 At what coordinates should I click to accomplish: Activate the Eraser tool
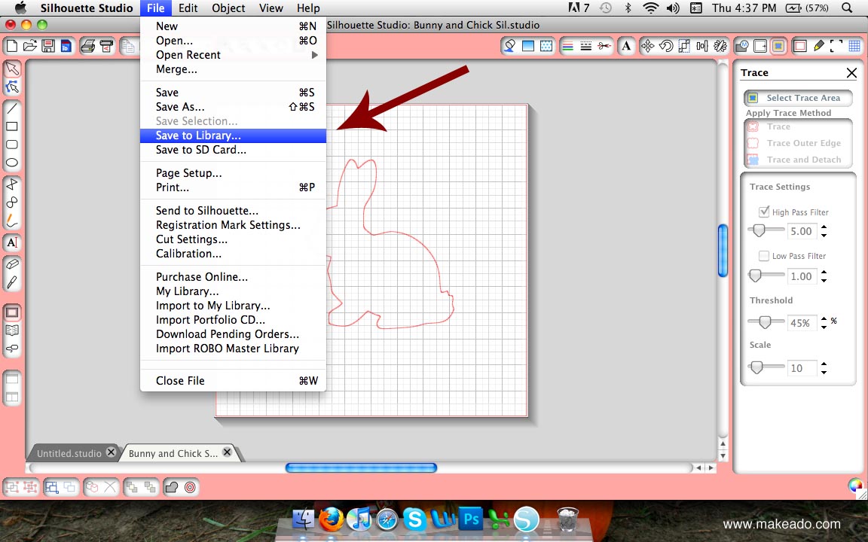tap(12, 263)
